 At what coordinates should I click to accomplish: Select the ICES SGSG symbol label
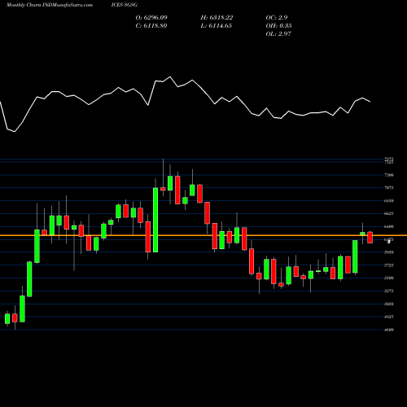[x=124, y=5]
